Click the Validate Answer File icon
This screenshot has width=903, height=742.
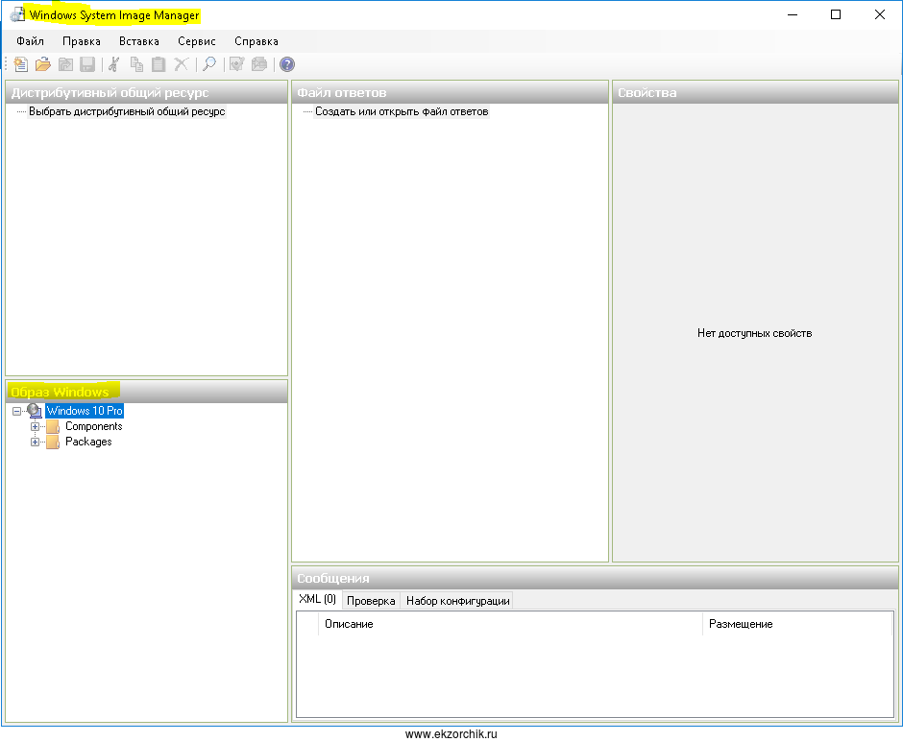[236, 64]
